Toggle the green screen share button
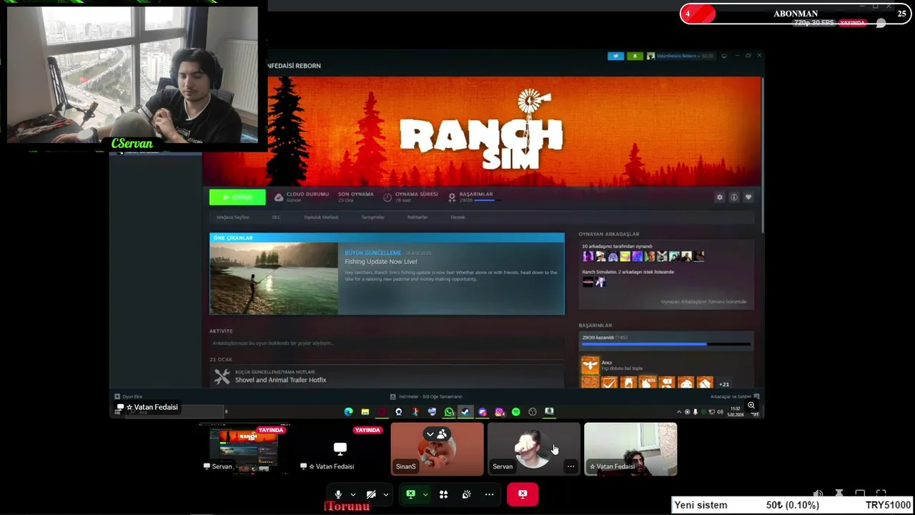Screen dimensions: 915x515 410,494
